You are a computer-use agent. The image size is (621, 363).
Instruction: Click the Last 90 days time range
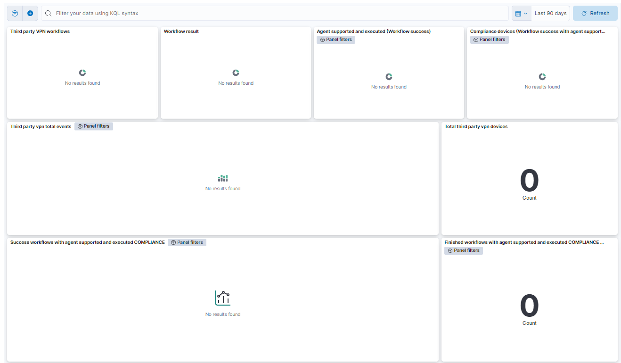tap(550, 13)
